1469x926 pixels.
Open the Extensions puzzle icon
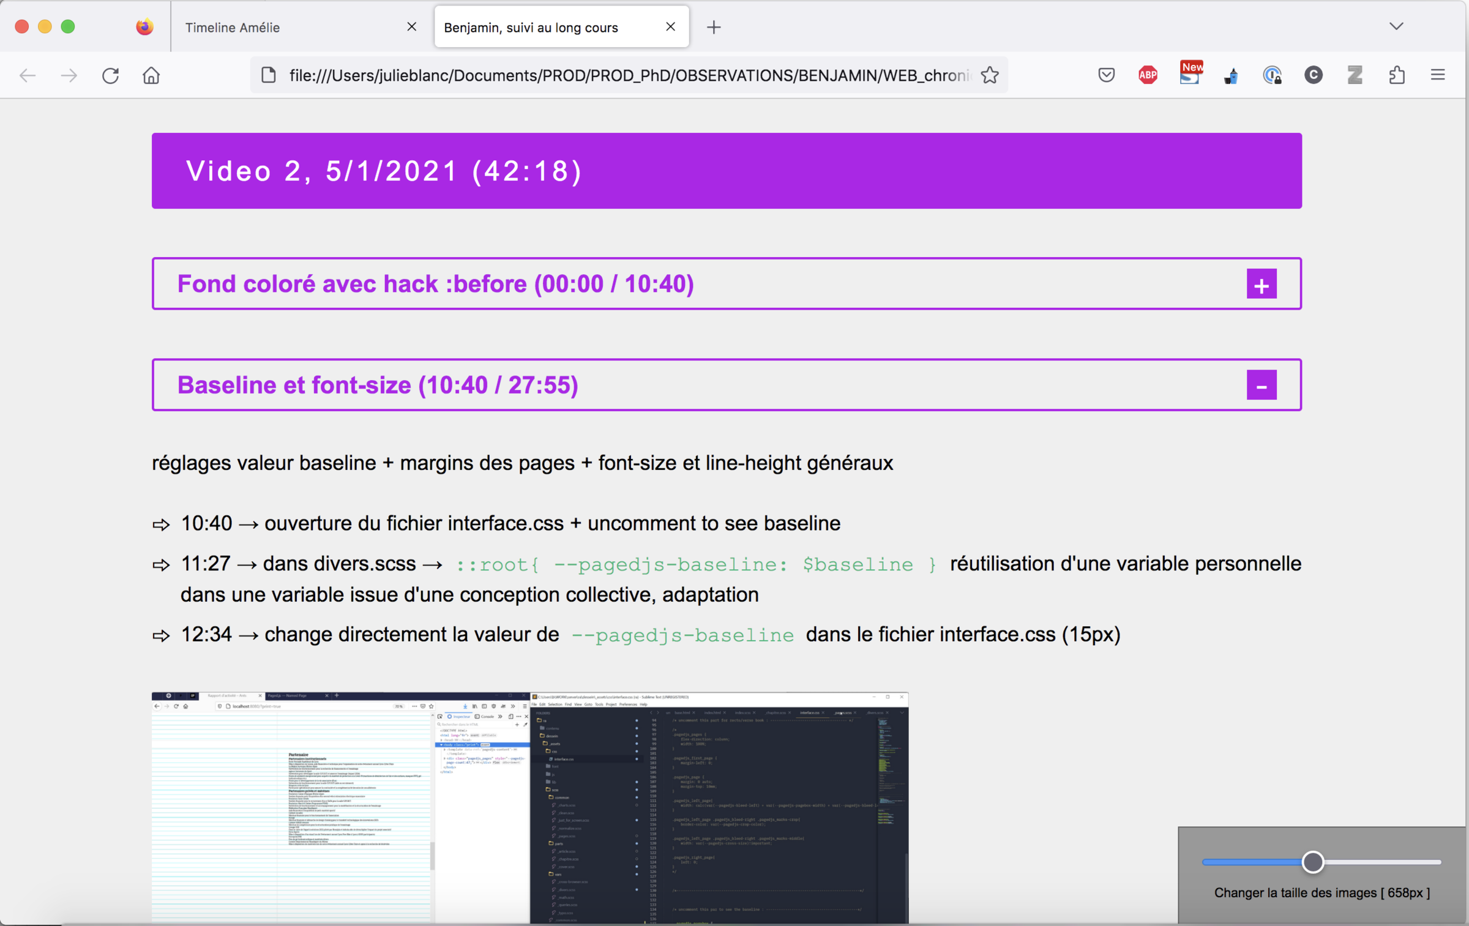pyautogui.click(x=1397, y=75)
